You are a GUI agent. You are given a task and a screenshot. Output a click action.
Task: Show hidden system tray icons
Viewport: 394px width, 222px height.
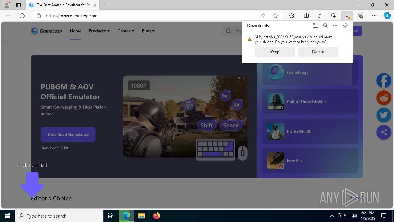point(332,216)
